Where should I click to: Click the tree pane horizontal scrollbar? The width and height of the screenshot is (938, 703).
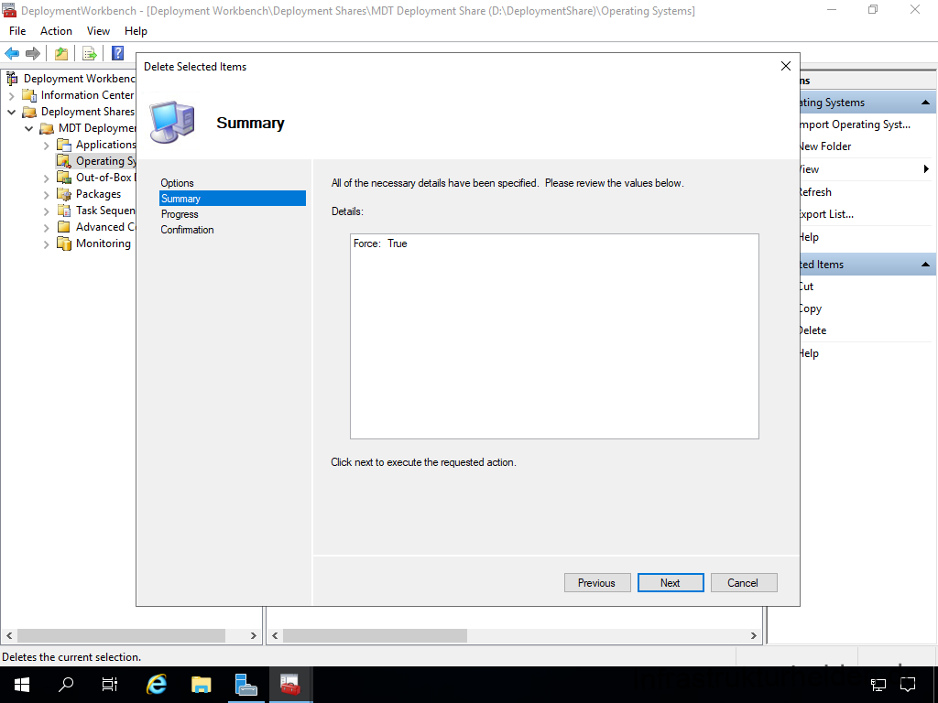click(x=122, y=635)
